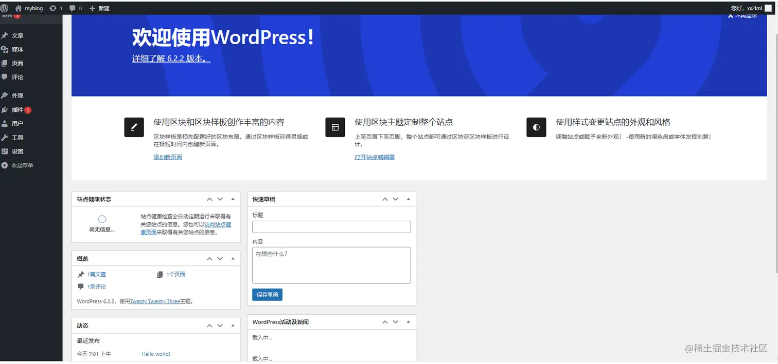The width and height of the screenshot is (778, 364).
Task: Click the 保存草稿 button
Action: [x=267, y=295]
